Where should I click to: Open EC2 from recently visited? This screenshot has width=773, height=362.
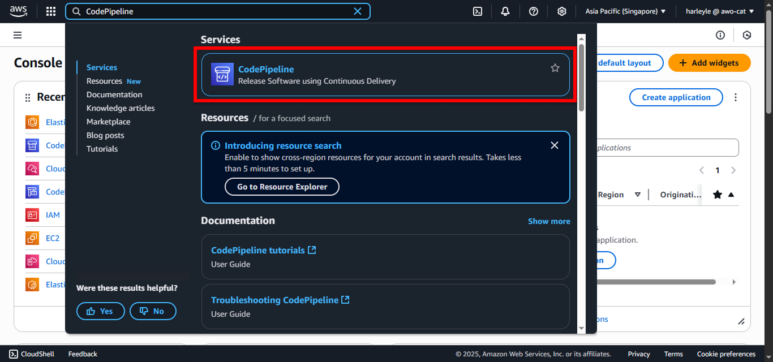(53, 238)
